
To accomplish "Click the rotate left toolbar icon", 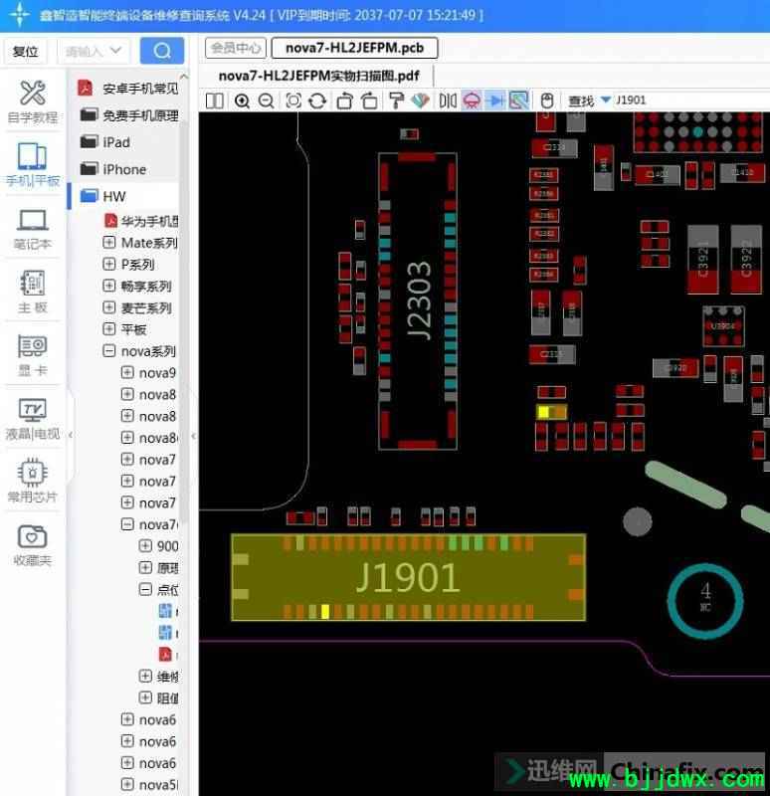I will pos(344,100).
